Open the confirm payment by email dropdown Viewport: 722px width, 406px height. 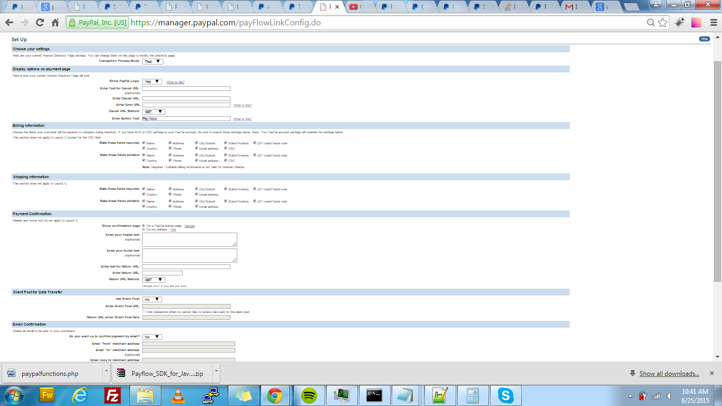click(152, 337)
